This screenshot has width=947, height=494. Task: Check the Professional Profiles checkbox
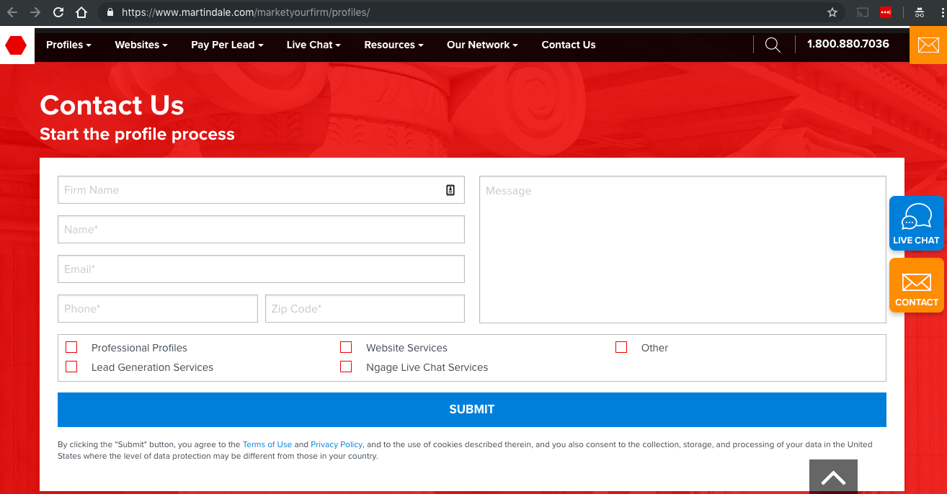click(x=71, y=347)
